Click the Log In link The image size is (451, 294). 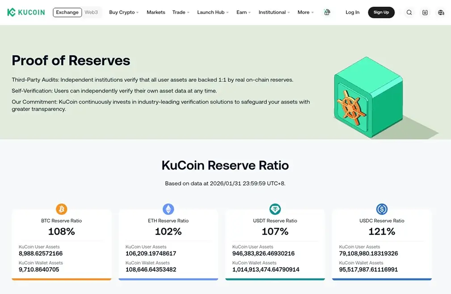(352, 12)
